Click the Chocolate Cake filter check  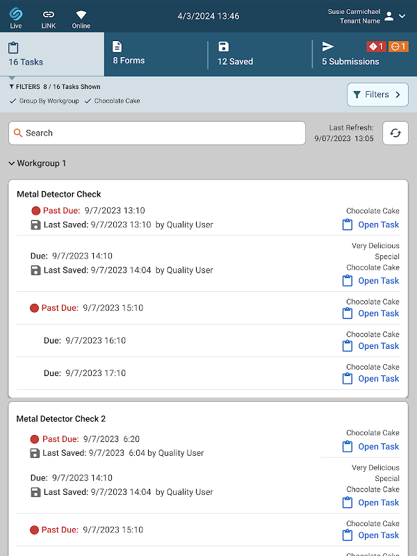(x=113, y=101)
